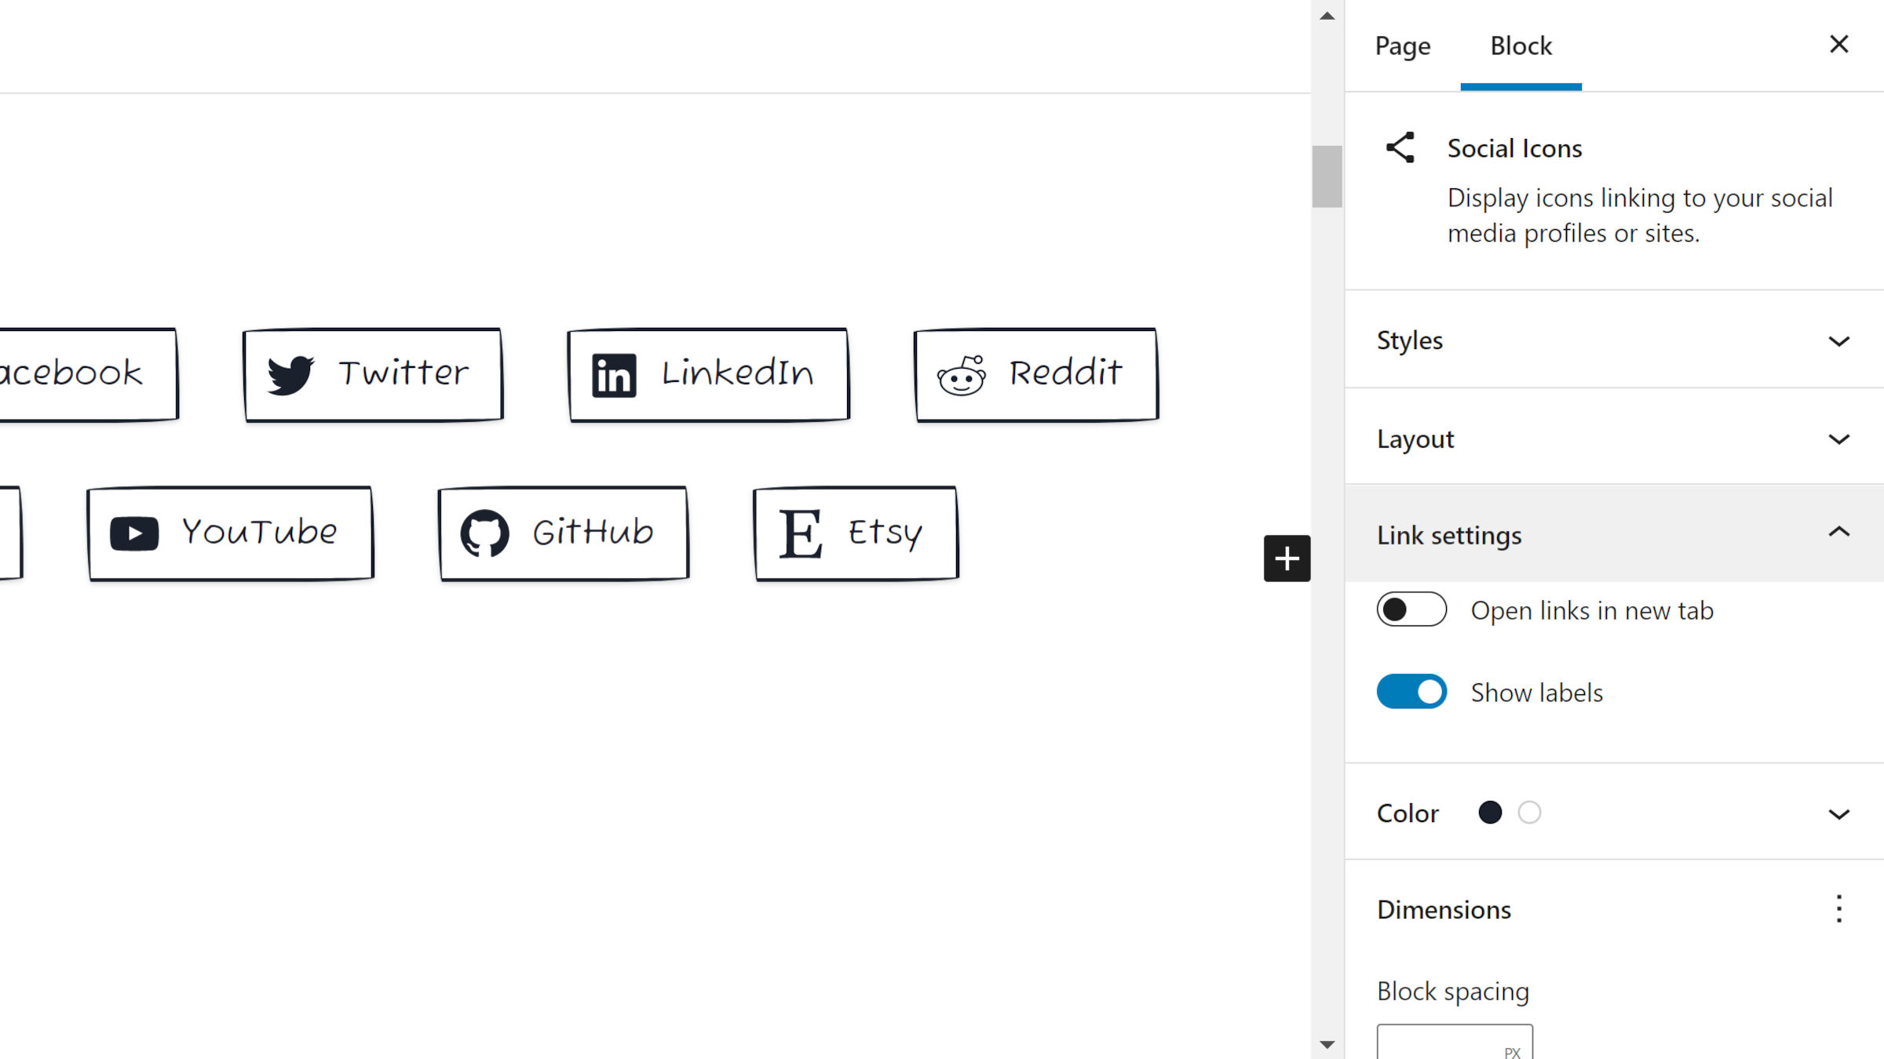Open Dimensions options three-dot menu
This screenshot has width=1884, height=1059.
pos(1838,908)
